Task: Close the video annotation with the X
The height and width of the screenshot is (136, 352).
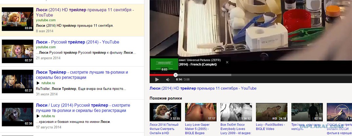Action: click(x=227, y=62)
